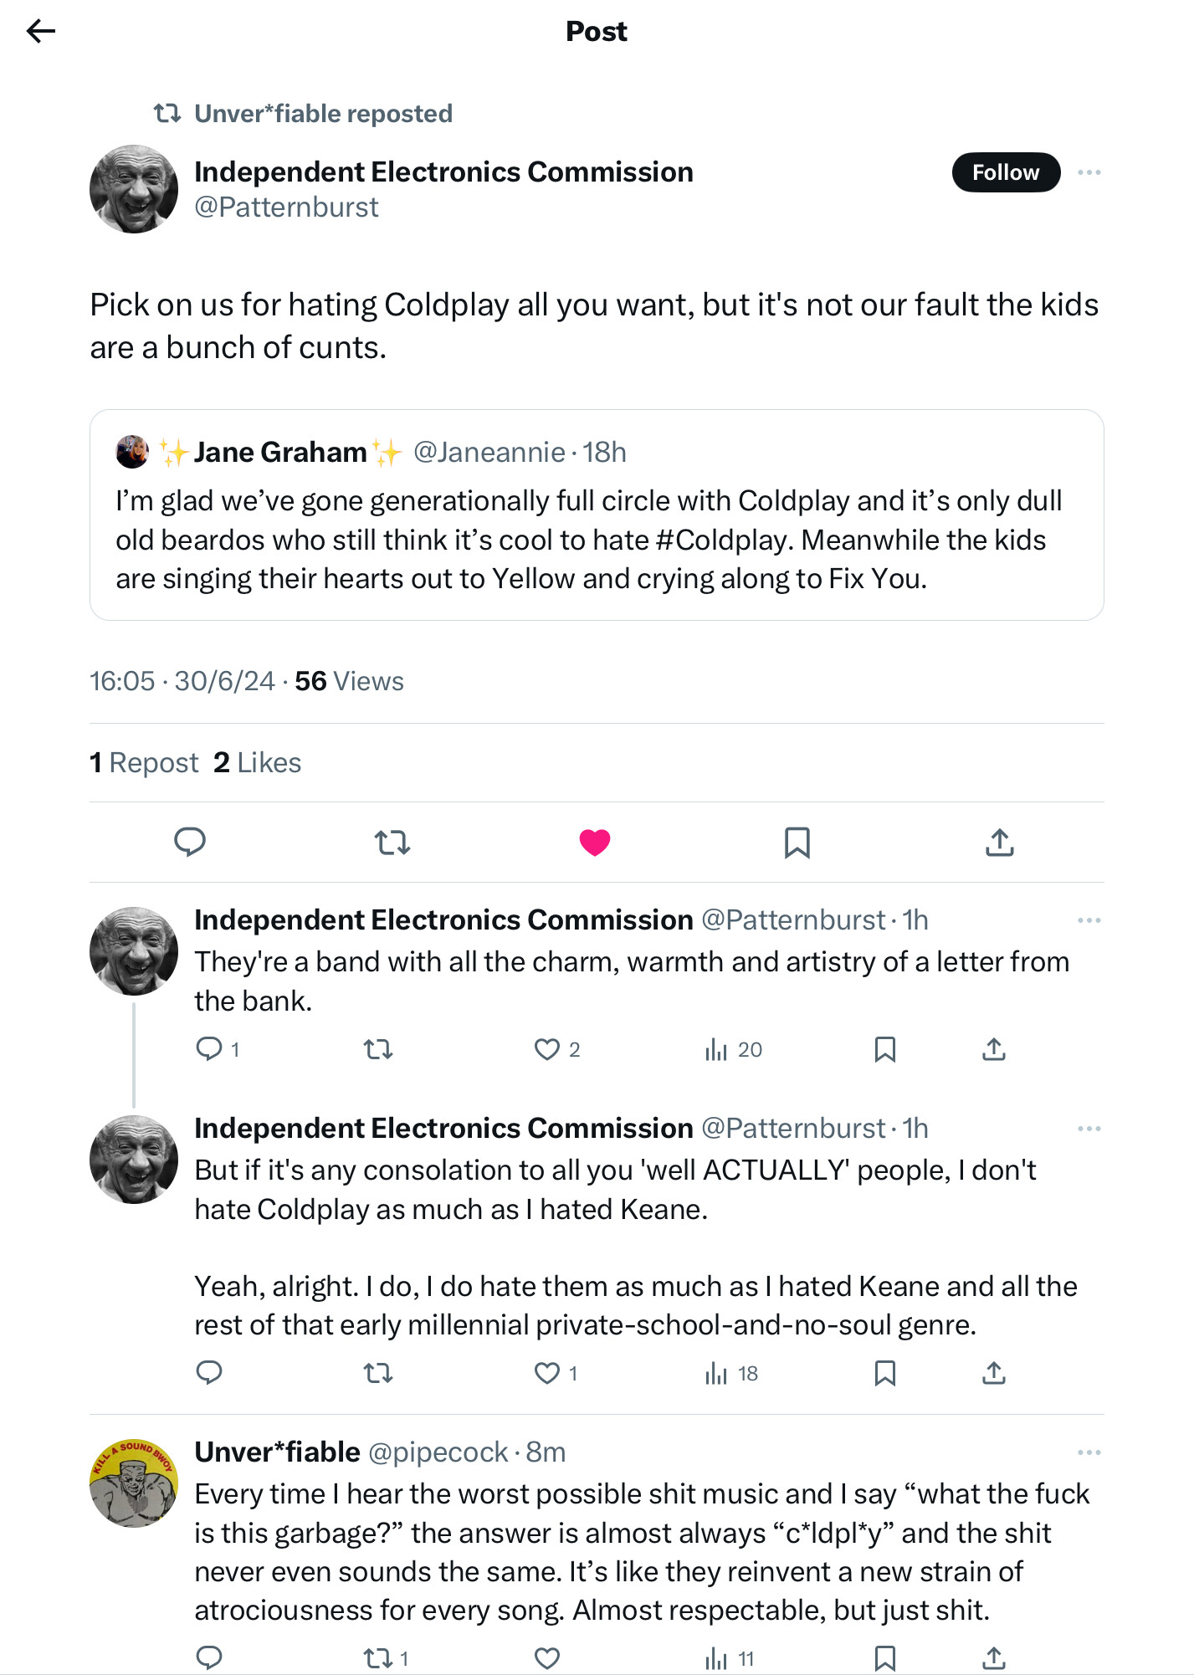Follow Independent Electronics Commission

[x=1005, y=172]
